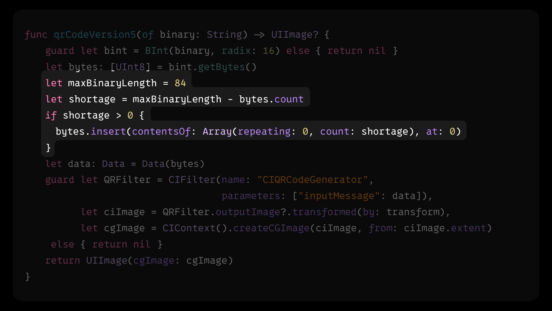This screenshot has width=552, height=311.
Task: Click the repeating parameter label
Action: (264, 131)
